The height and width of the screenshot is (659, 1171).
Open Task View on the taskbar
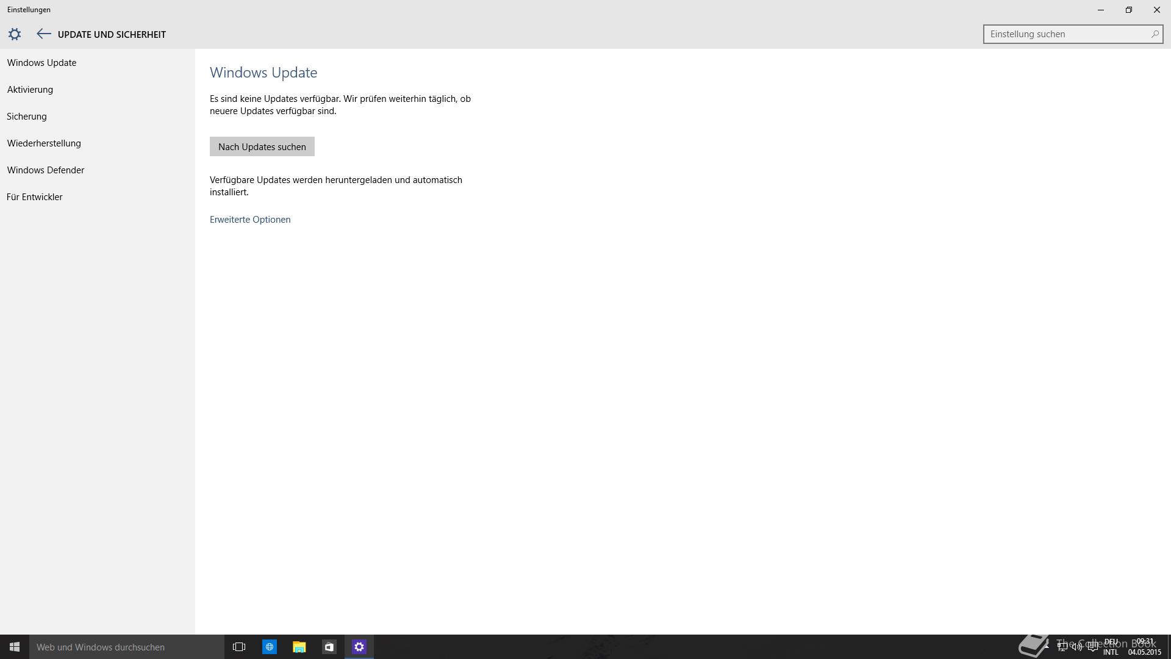239,647
